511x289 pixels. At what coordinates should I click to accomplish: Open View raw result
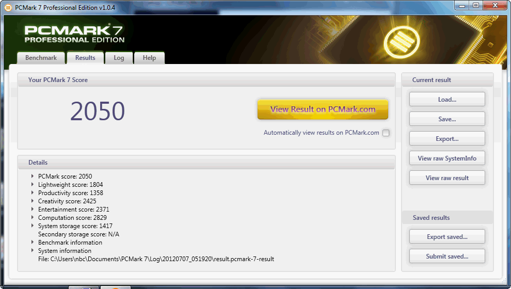[447, 178]
